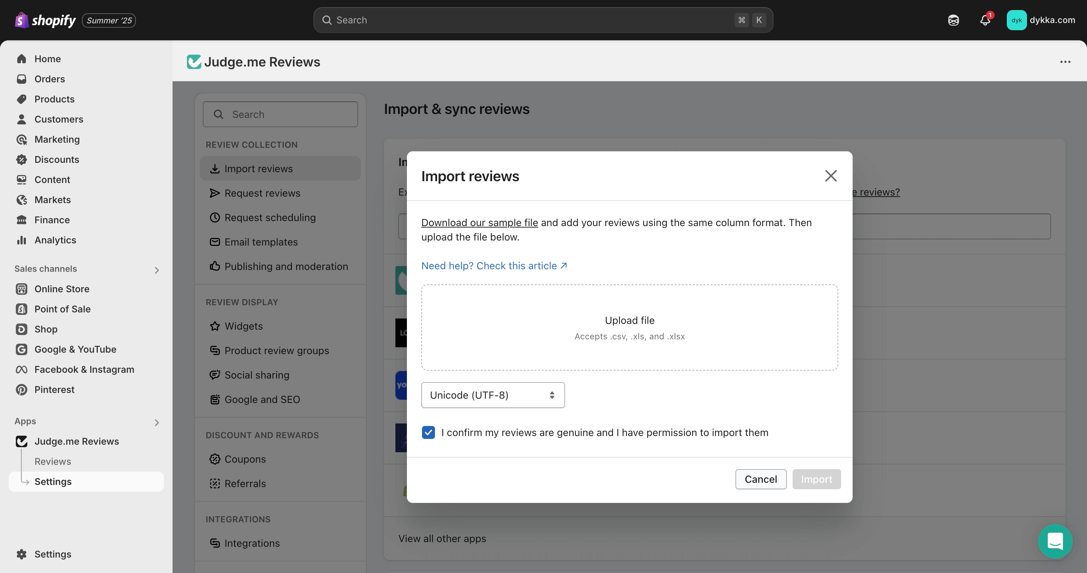Expand the Sales channels section
The height and width of the screenshot is (573, 1087).
157,270
